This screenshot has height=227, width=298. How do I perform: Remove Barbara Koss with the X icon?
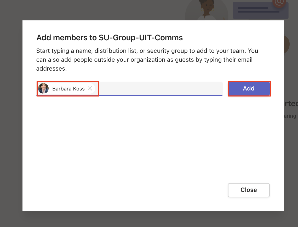[90, 88]
